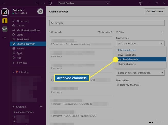Screen dimensions: 168x125
Task: Open the Dotdash workspace name dropdown
Action: [x=18, y=10]
